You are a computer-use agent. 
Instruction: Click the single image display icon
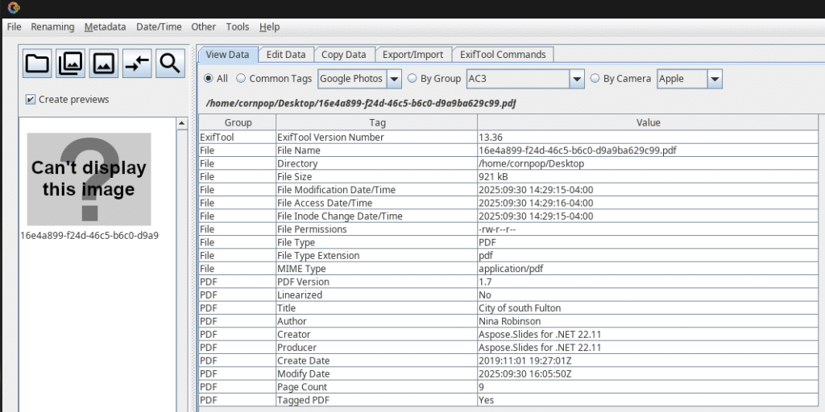pyautogui.click(x=103, y=64)
